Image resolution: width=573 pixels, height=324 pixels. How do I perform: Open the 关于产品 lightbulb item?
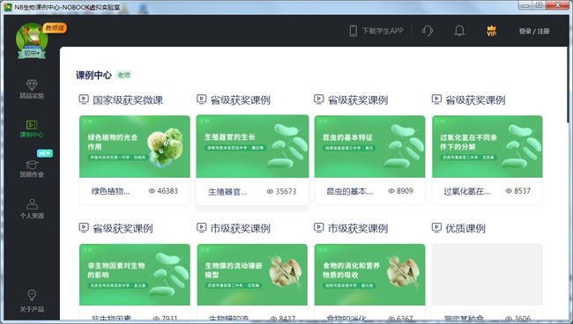coord(32,301)
